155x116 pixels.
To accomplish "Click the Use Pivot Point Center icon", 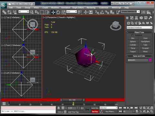I will tap(80, 12).
